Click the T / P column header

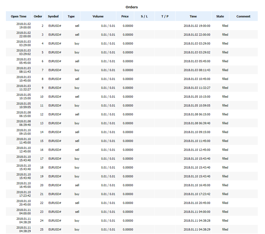pyautogui.click(x=165, y=16)
